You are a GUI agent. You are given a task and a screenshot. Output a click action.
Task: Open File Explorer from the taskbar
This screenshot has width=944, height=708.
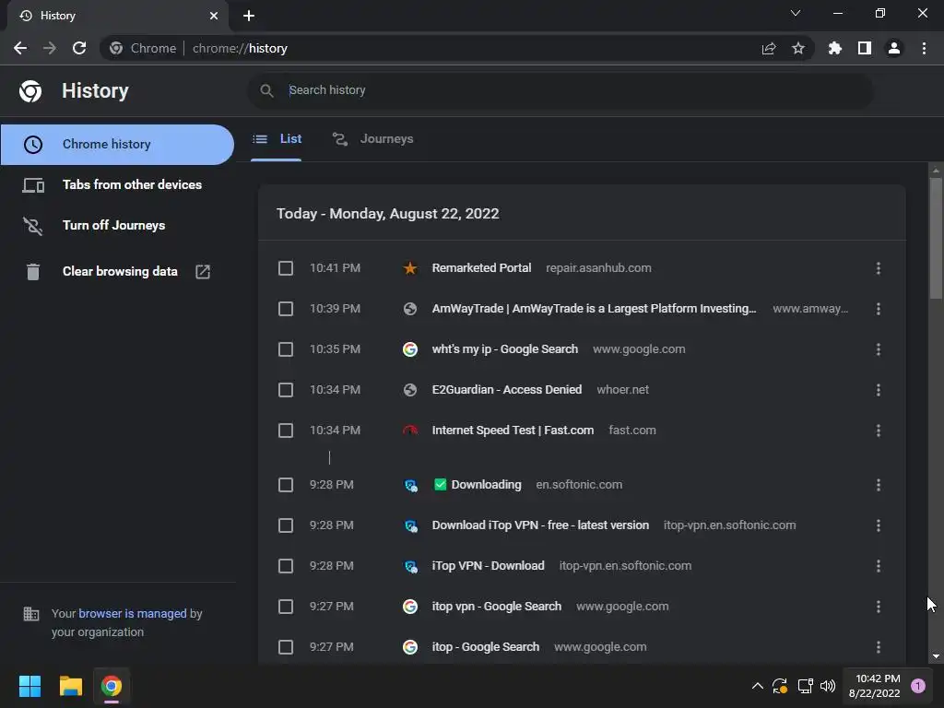click(x=70, y=686)
